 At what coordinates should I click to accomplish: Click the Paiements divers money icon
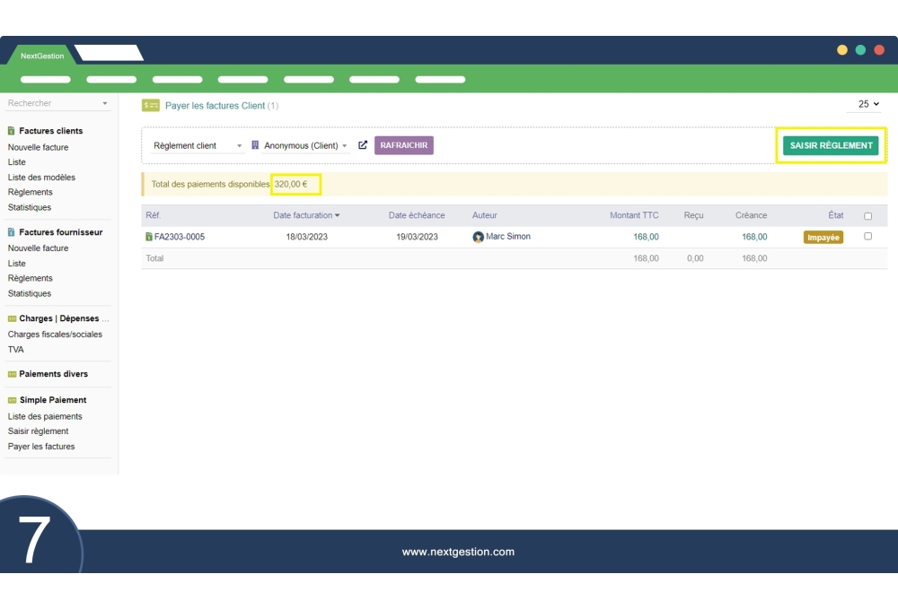[x=12, y=374]
